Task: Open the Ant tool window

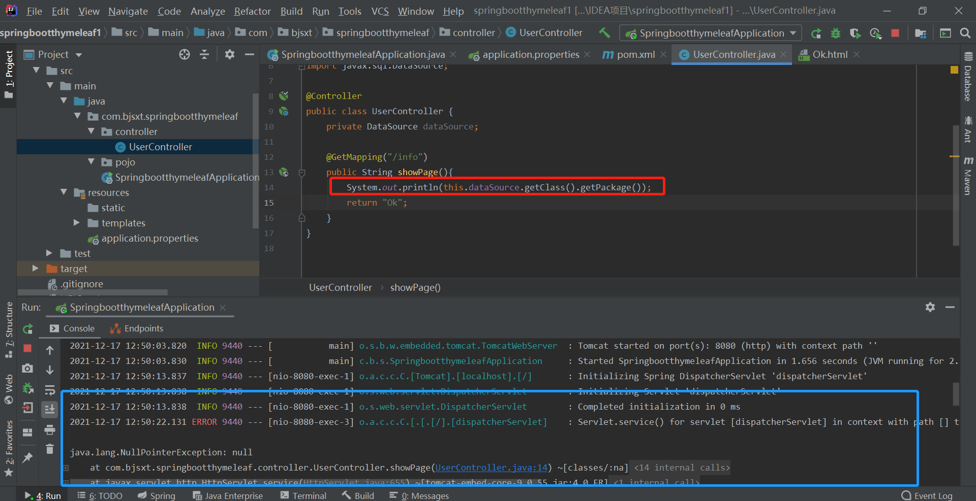Action: coord(968,129)
